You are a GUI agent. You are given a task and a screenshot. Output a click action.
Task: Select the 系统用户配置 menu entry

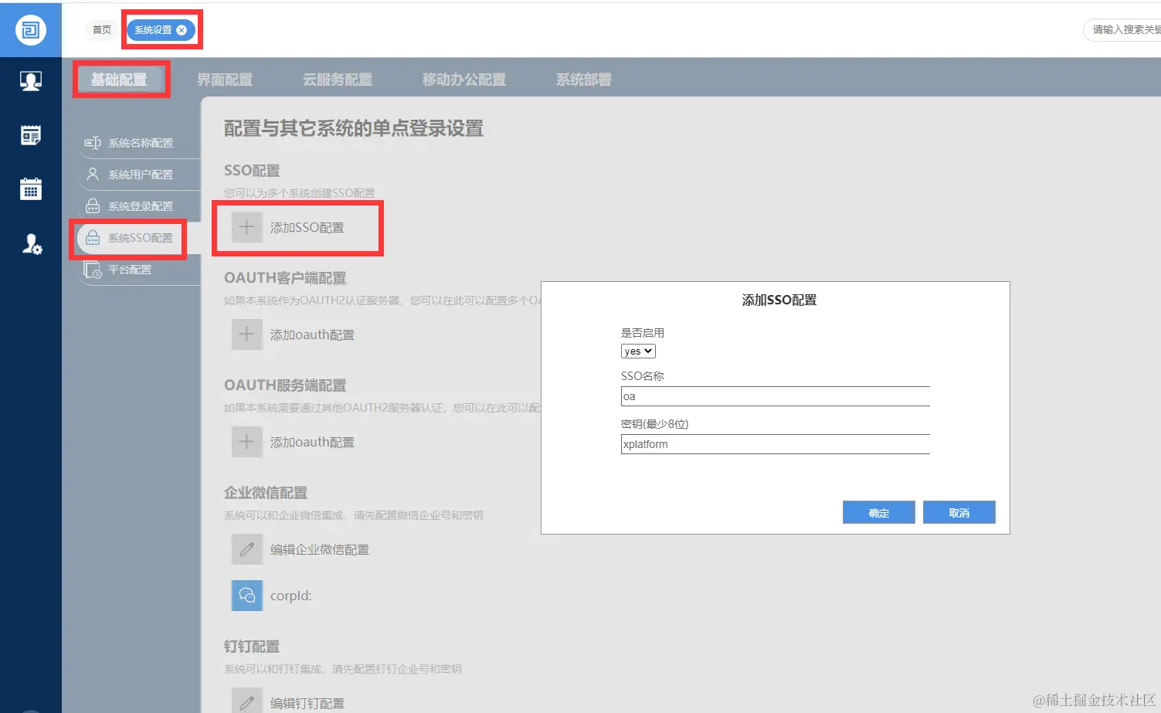(140, 175)
